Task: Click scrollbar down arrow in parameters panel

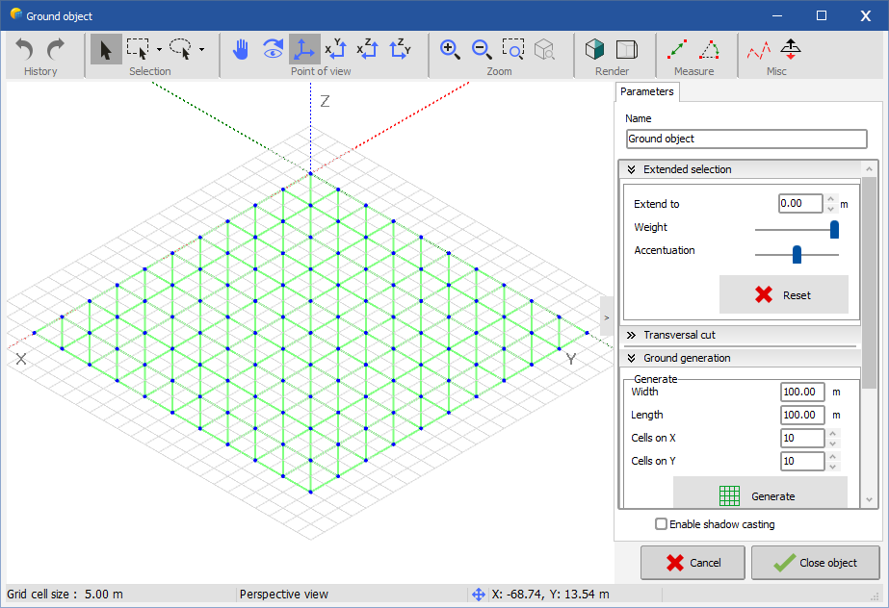Action: click(869, 500)
